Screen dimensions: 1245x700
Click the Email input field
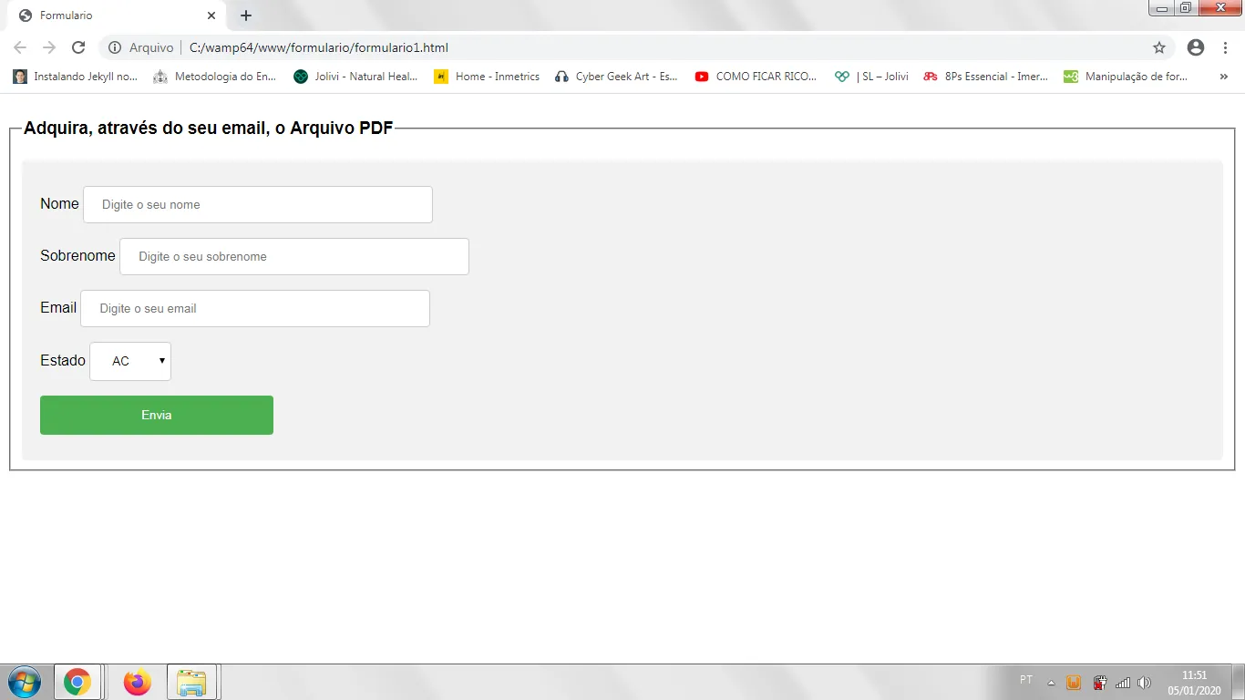255,308
